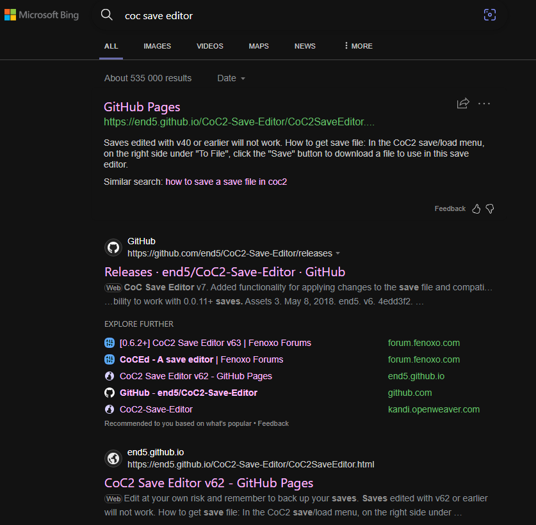Open the CoC2 Save Editor v62 result title

tap(209, 483)
